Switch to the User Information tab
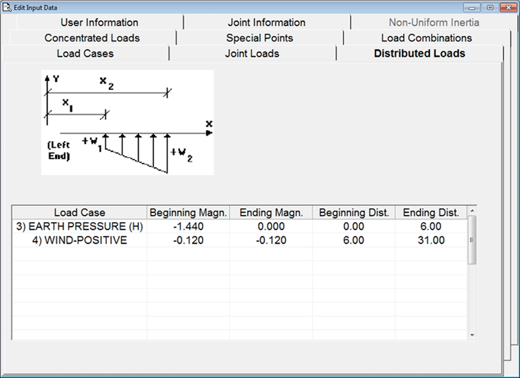The height and width of the screenshot is (378, 520). pyautogui.click(x=99, y=23)
